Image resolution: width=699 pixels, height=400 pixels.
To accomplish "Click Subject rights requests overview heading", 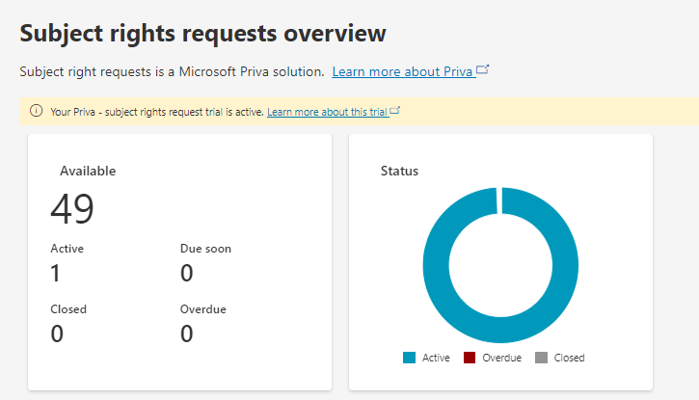I will [x=202, y=33].
